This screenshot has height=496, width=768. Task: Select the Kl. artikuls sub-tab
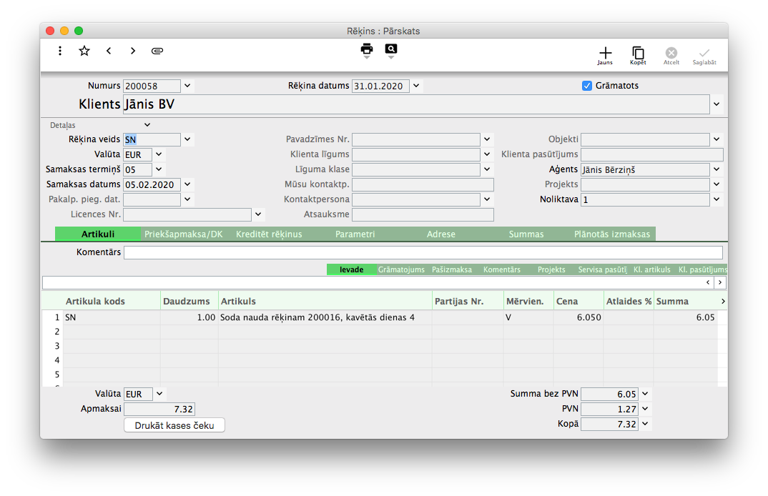pyautogui.click(x=652, y=269)
